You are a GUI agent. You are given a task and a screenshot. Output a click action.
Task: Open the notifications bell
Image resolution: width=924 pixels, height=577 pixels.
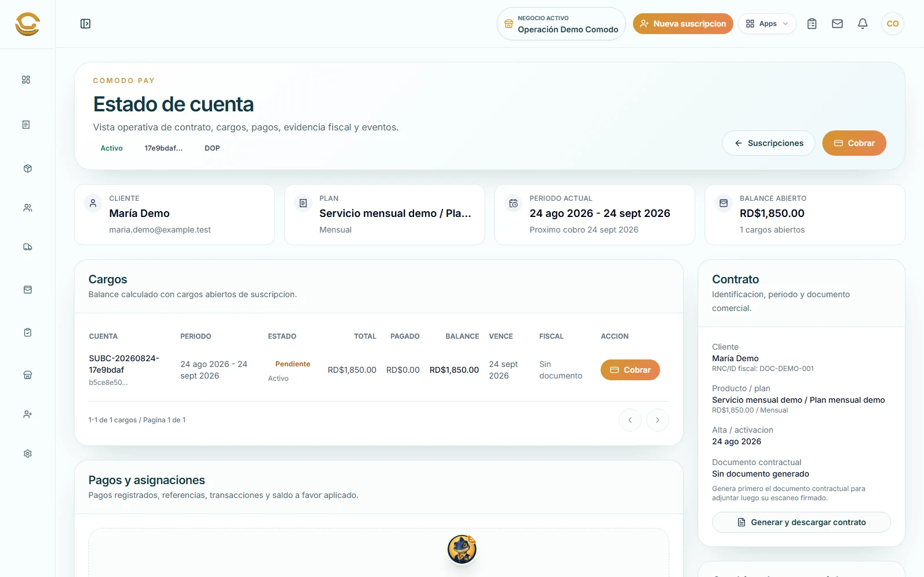[x=863, y=24]
